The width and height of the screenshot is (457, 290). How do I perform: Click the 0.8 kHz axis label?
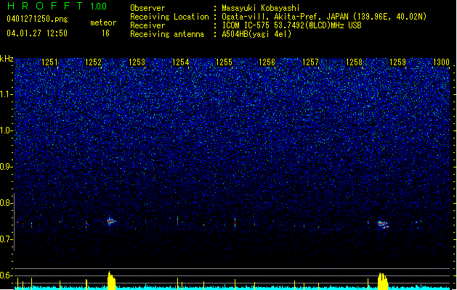coord(7,203)
